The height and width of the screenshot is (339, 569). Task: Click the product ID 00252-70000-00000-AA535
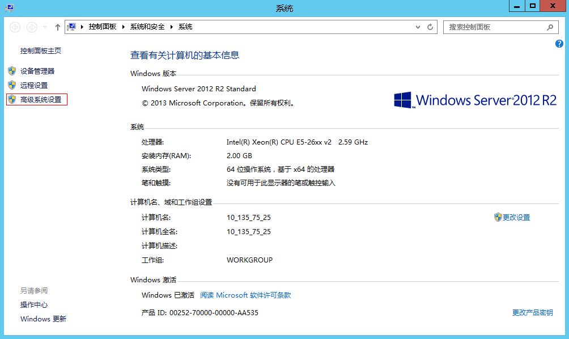click(214, 313)
